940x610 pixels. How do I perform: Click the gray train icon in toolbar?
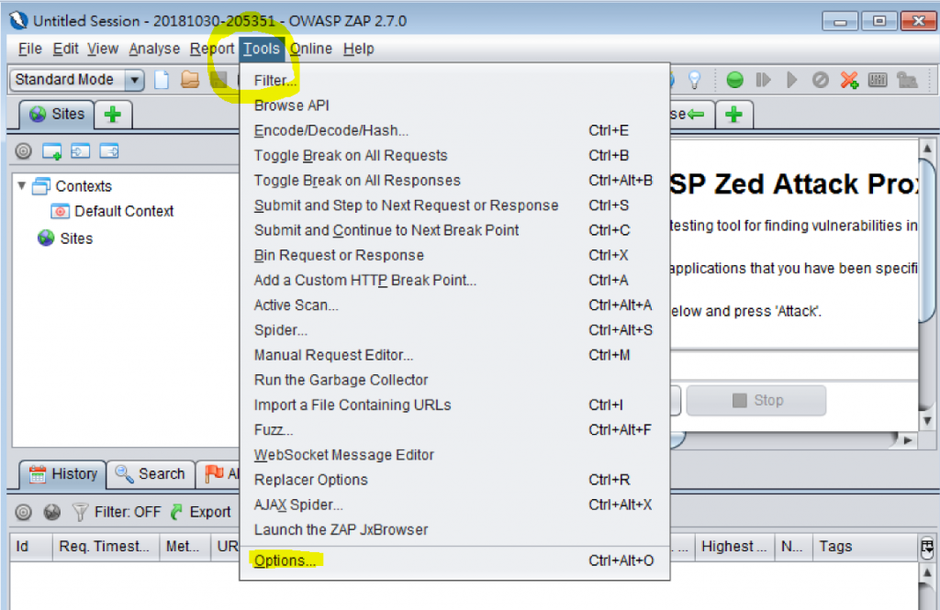pos(906,80)
